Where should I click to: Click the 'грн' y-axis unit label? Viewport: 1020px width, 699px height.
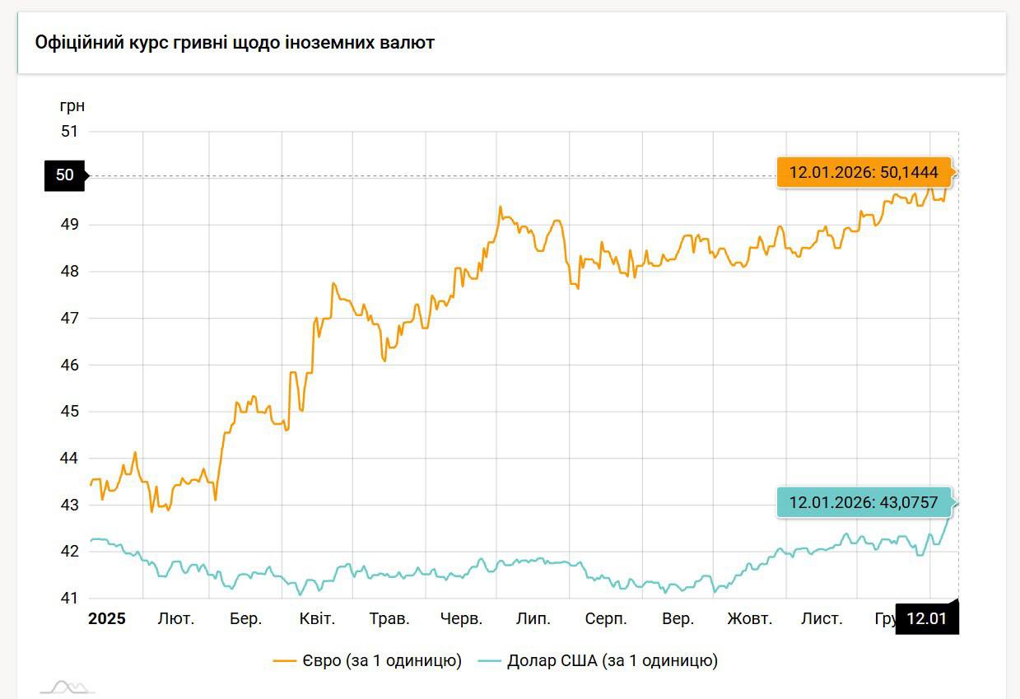coord(72,105)
